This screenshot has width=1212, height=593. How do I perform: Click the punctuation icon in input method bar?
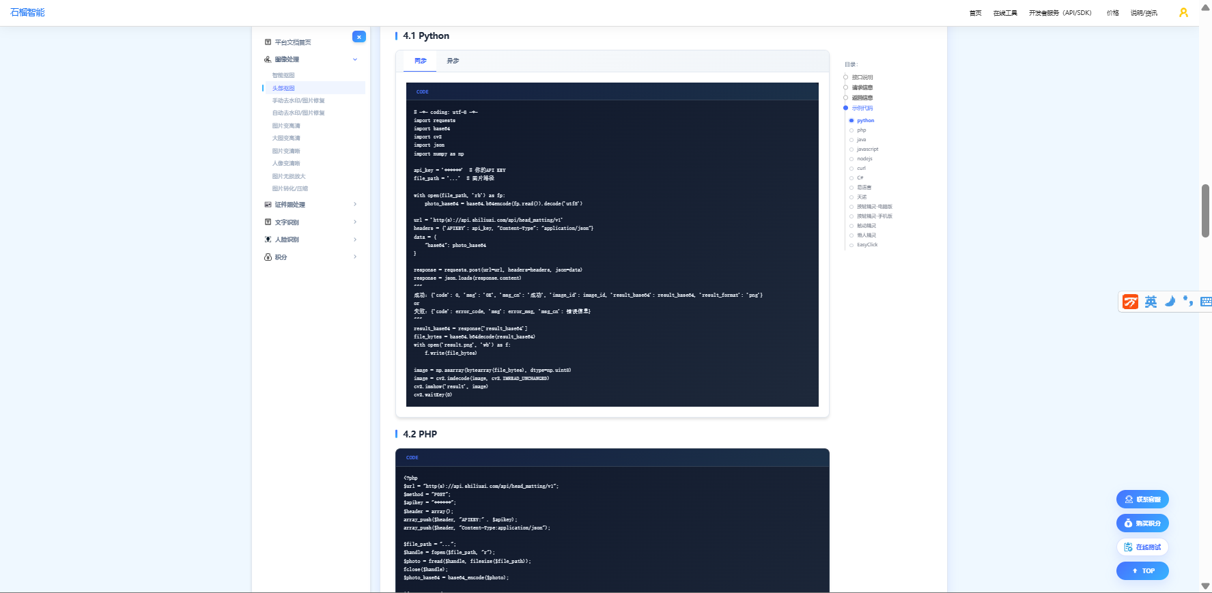pos(1188,302)
